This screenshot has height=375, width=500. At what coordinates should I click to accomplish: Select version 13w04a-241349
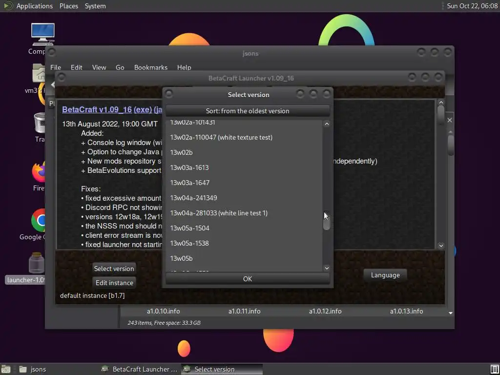coord(244,198)
